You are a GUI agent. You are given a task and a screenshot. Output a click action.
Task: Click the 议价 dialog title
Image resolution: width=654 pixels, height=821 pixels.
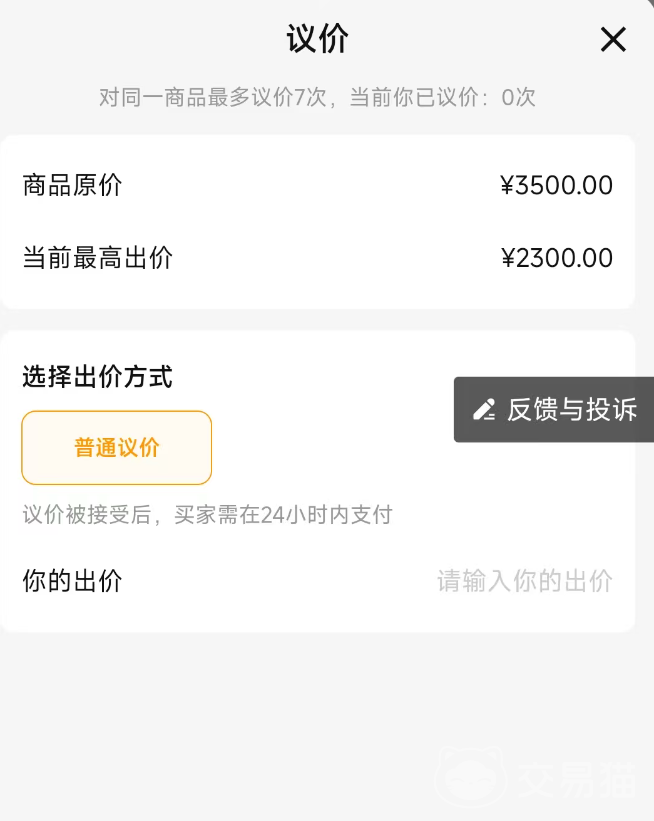pos(317,39)
